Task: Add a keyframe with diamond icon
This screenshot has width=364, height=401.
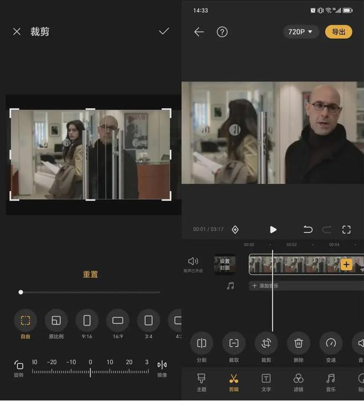Action: pos(235,230)
